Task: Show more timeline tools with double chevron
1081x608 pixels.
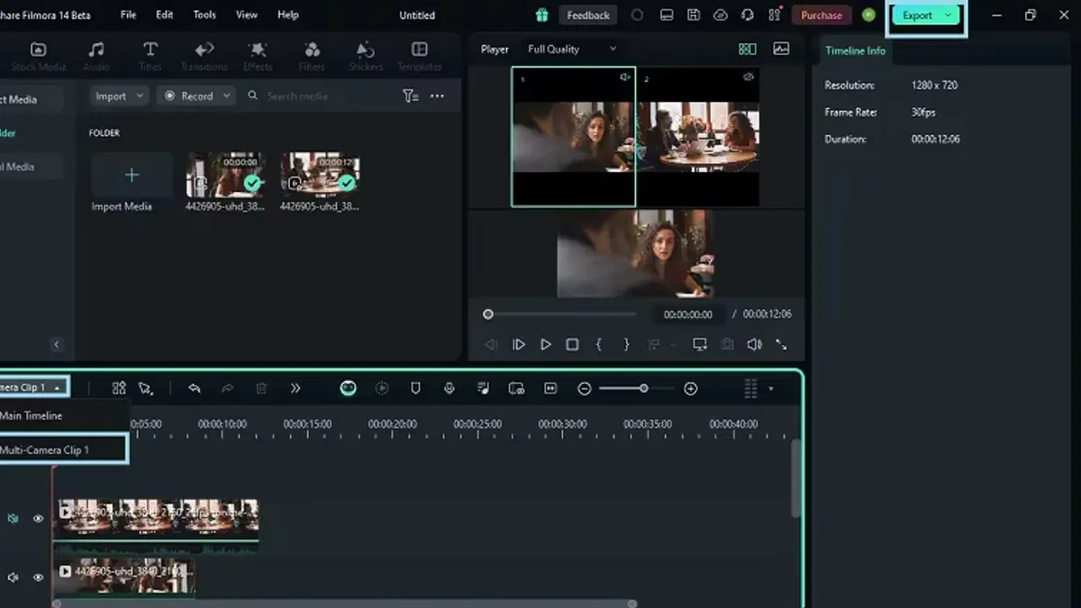Action: pos(295,388)
